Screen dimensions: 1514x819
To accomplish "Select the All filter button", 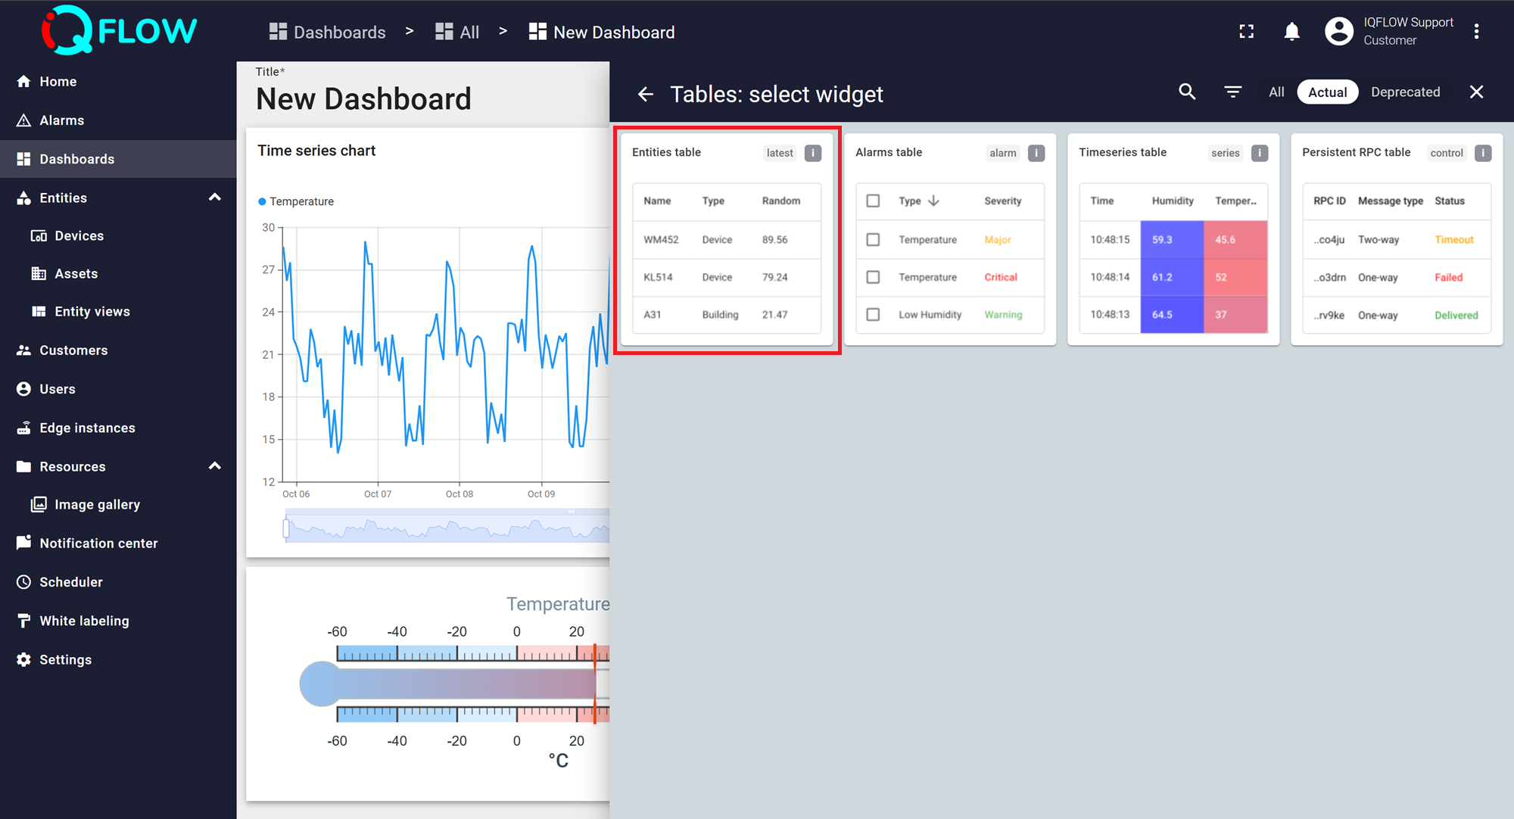I will [1276, 92].
